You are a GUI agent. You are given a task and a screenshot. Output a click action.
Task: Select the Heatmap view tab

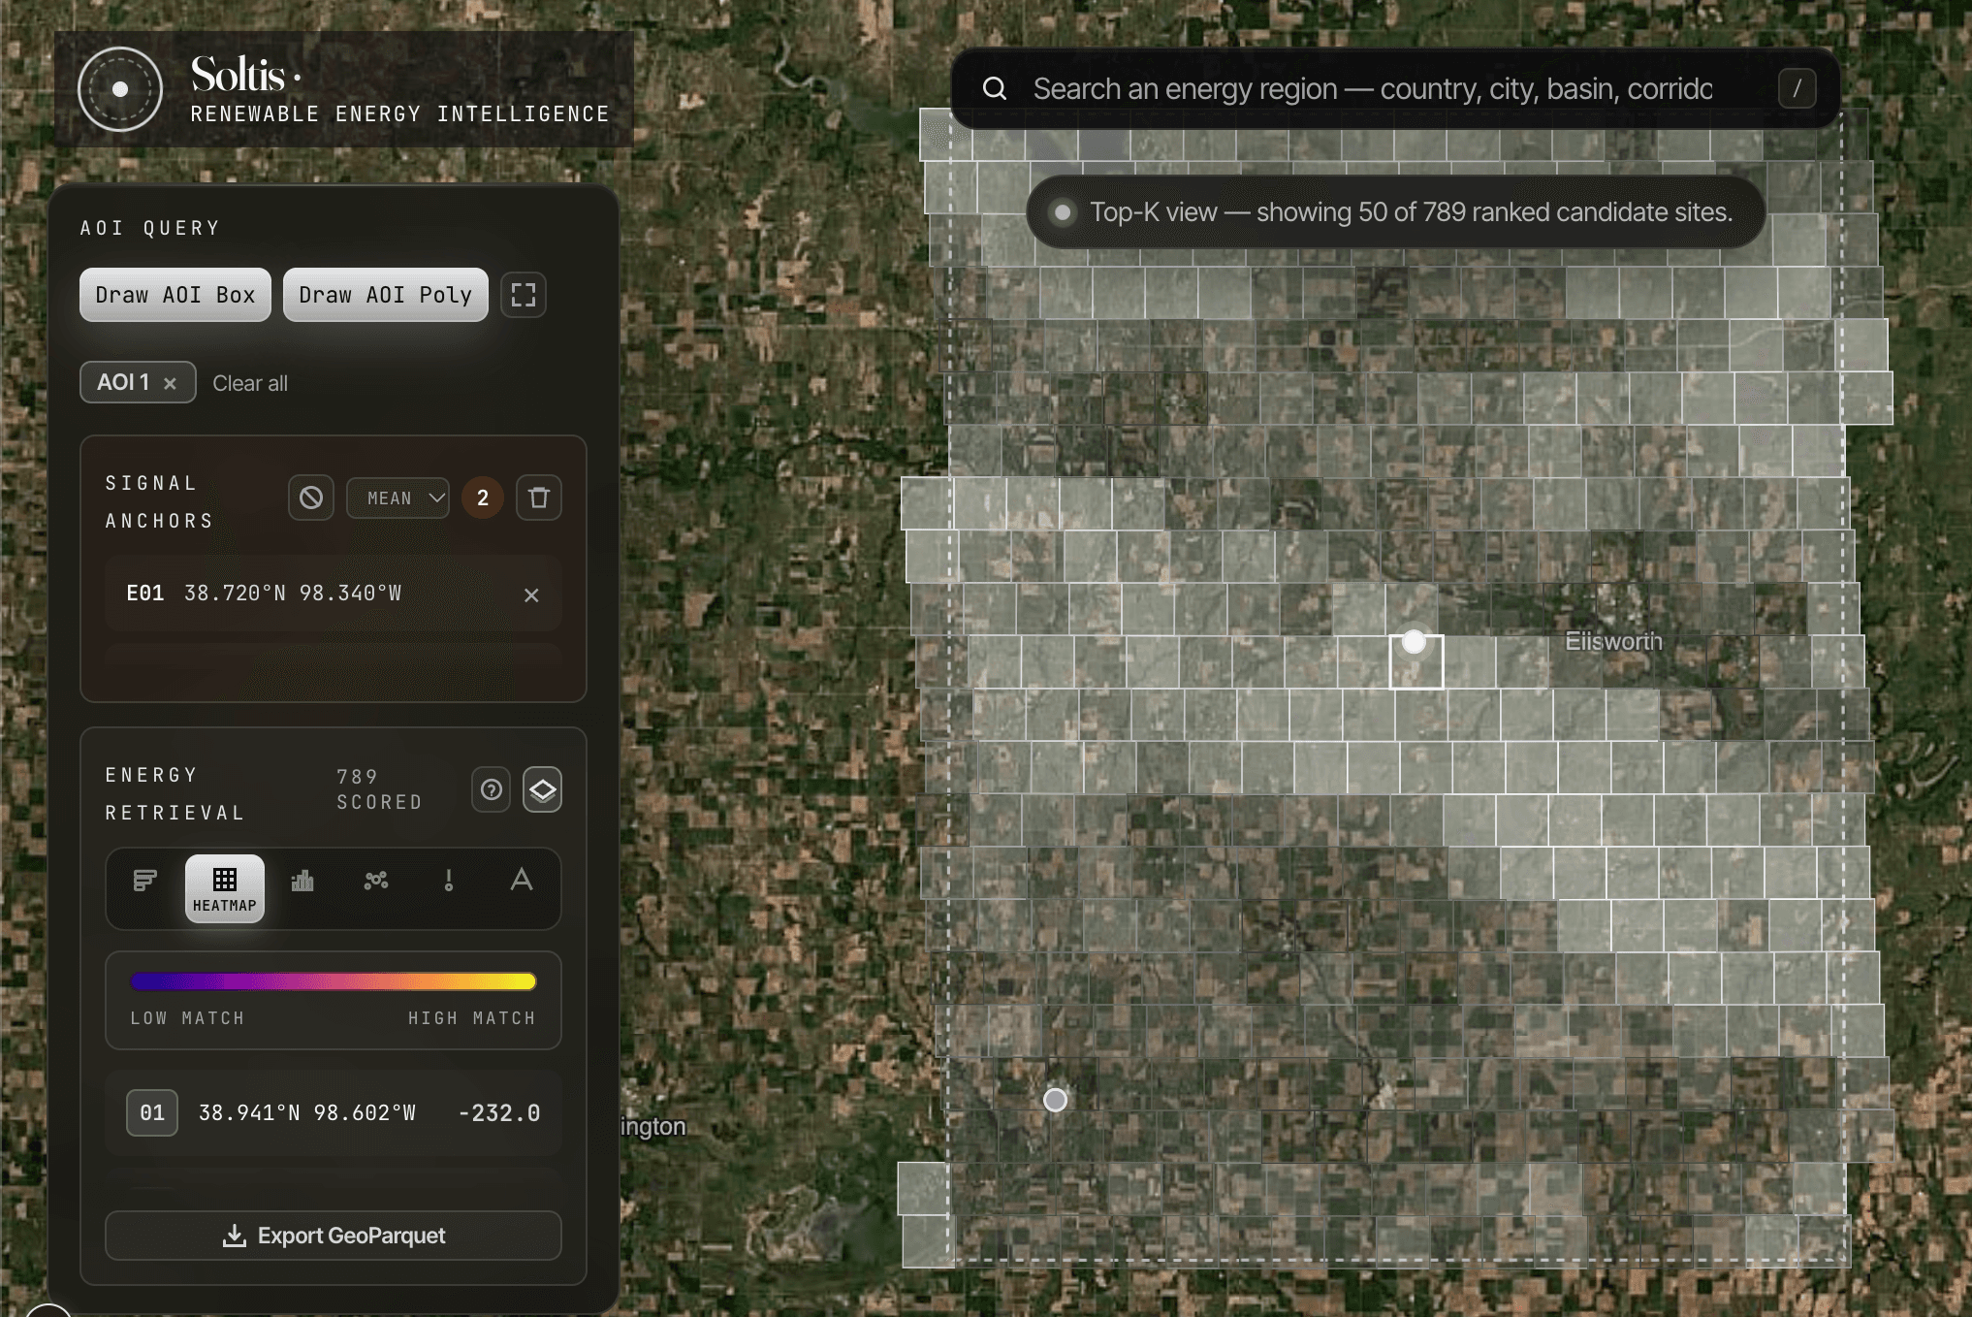pos(225,888)
